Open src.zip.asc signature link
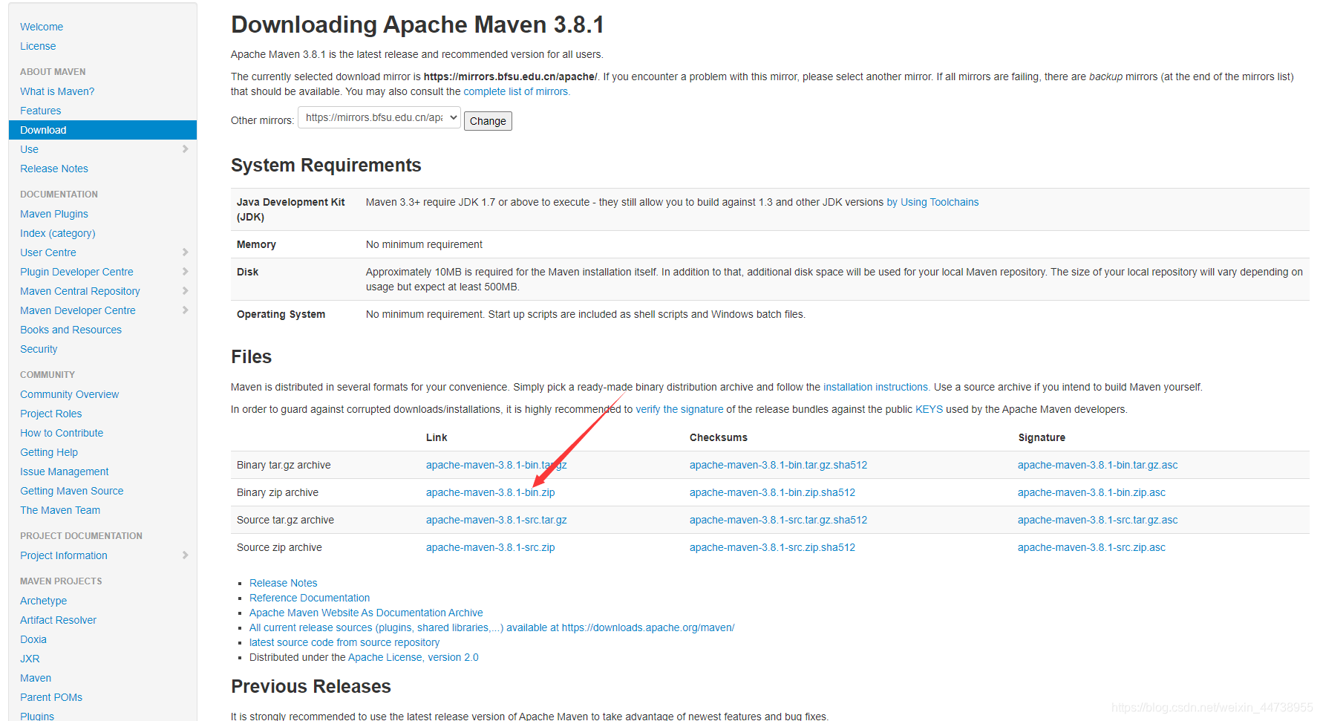This screenshot has height=721, width=1320. pyautogui.click(x=1092, y=547)
